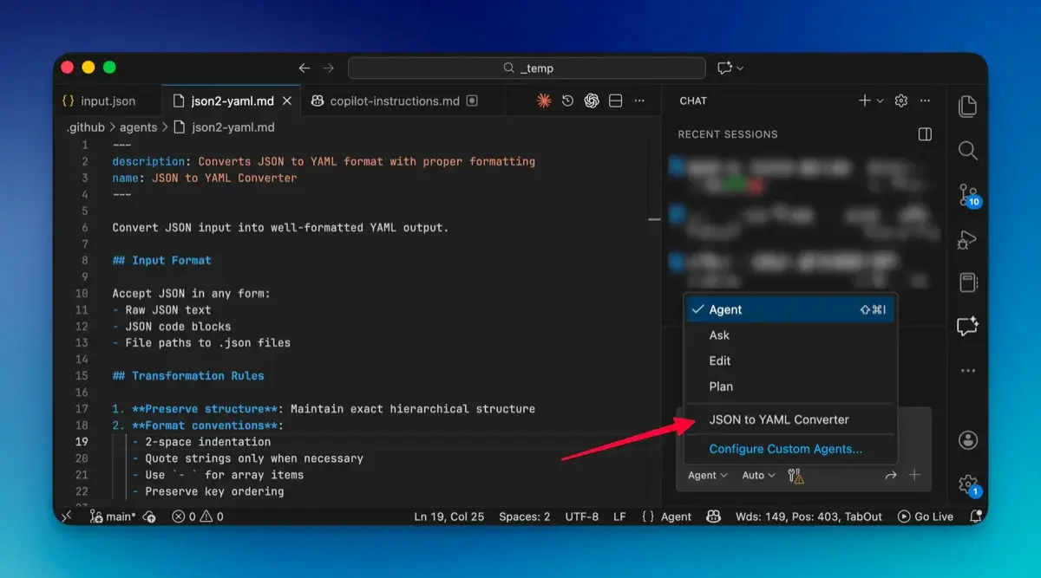Open Copilot chat history in editor toolbar
Screen dimensions: 1041x578
pyautogui.click(x=567, y=100)
